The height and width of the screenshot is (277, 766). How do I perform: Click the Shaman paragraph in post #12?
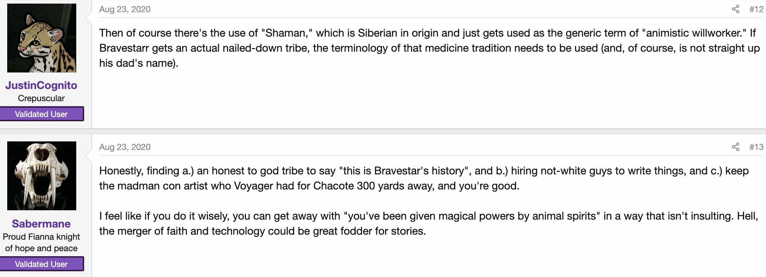click(x=430, y=48)
